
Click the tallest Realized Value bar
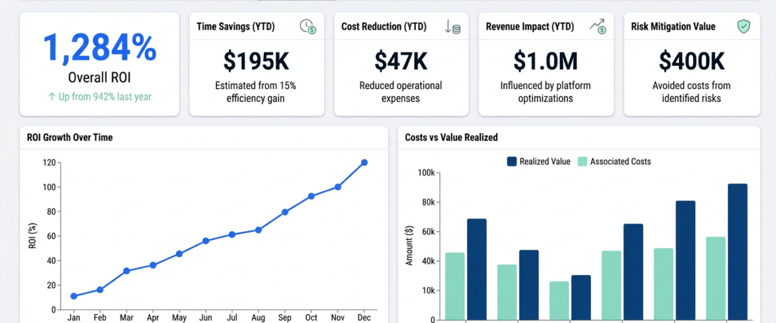(x=738, y=252)
